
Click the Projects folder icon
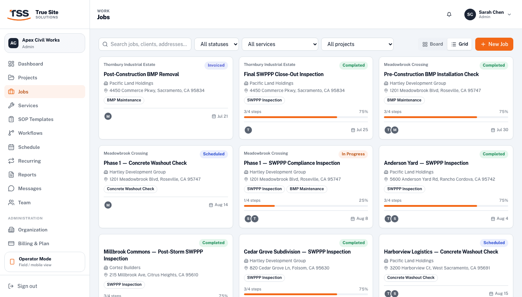[11, 78]
